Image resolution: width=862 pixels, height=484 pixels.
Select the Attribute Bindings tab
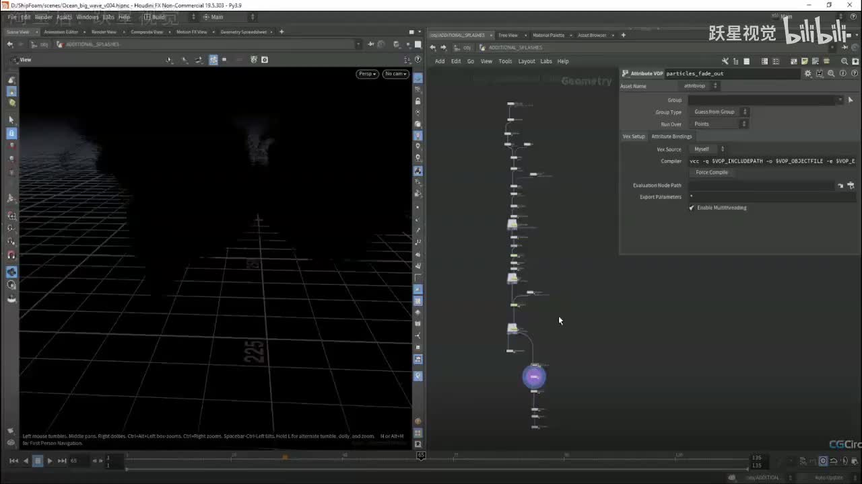[x=671, y=136]
